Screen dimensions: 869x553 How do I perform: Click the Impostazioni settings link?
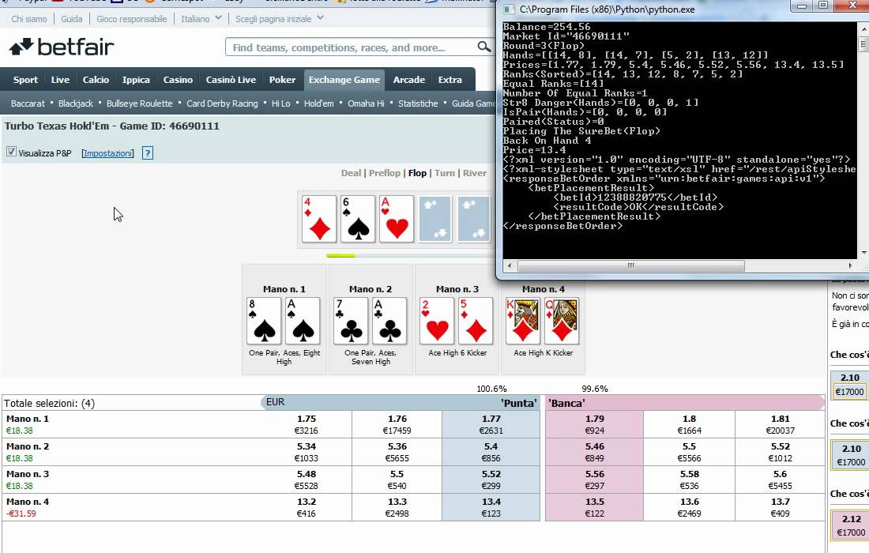pos(108,153)
